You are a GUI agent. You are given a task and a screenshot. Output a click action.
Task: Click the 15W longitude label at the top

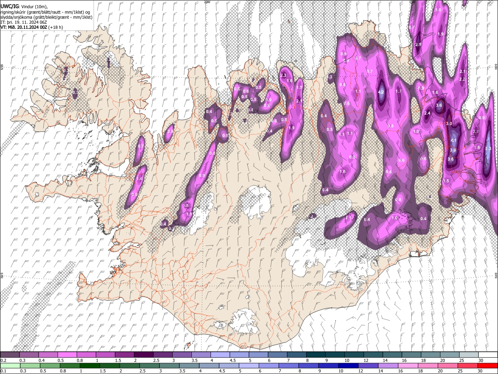pos(412,2)
